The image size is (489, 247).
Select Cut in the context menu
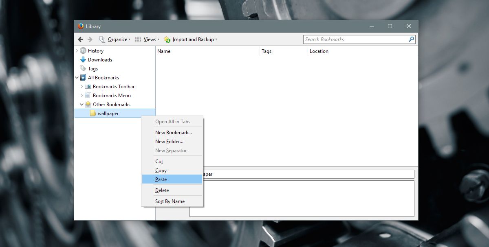(172, 162)
